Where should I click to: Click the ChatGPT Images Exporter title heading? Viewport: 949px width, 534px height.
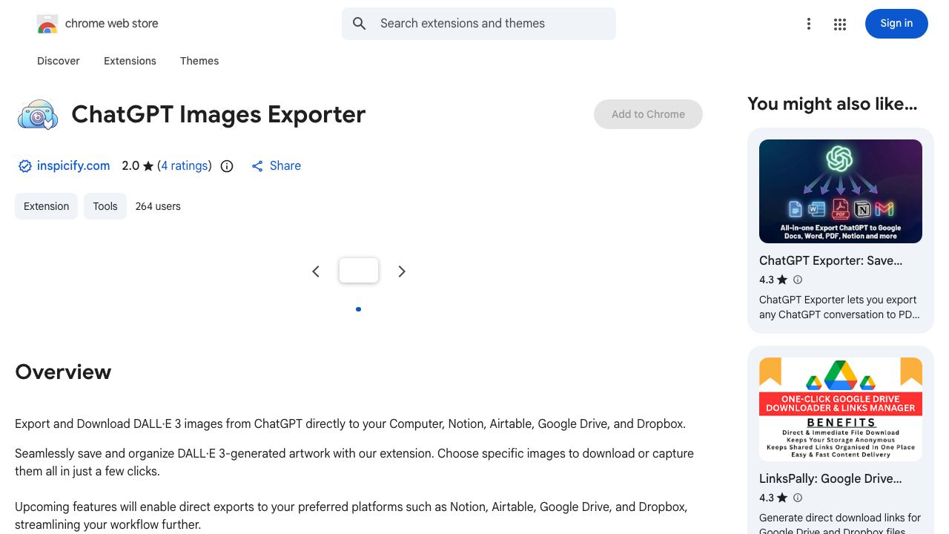[x=219, y=114]
